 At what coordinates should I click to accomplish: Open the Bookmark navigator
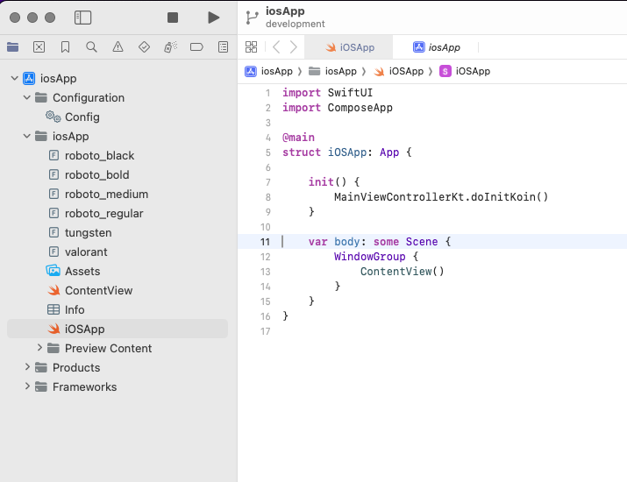pyautogui.click(x=65, y=47)
